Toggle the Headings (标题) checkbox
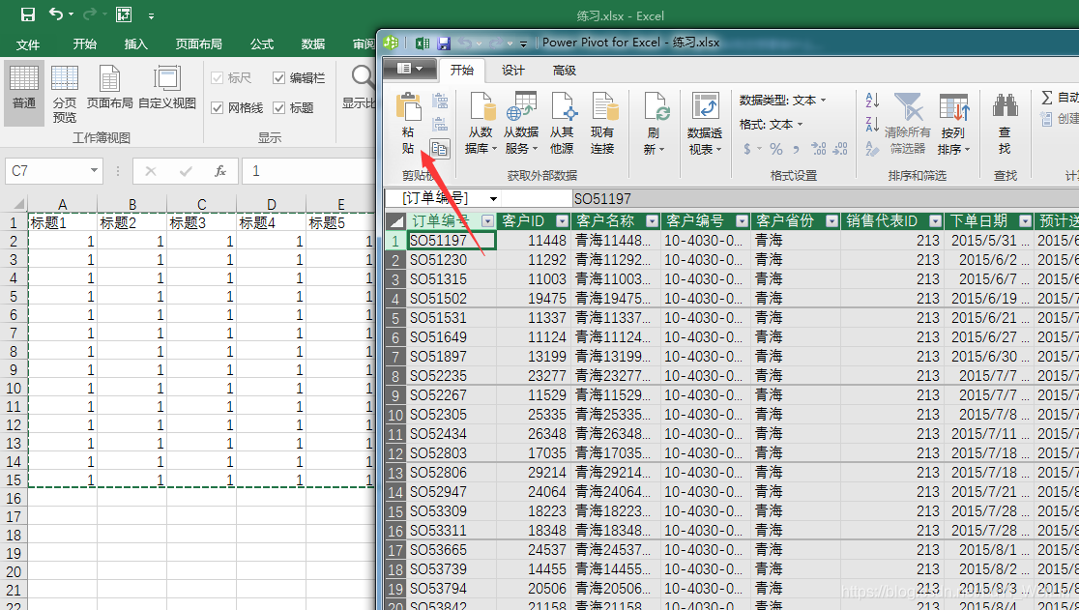 (x=292, y=108)
